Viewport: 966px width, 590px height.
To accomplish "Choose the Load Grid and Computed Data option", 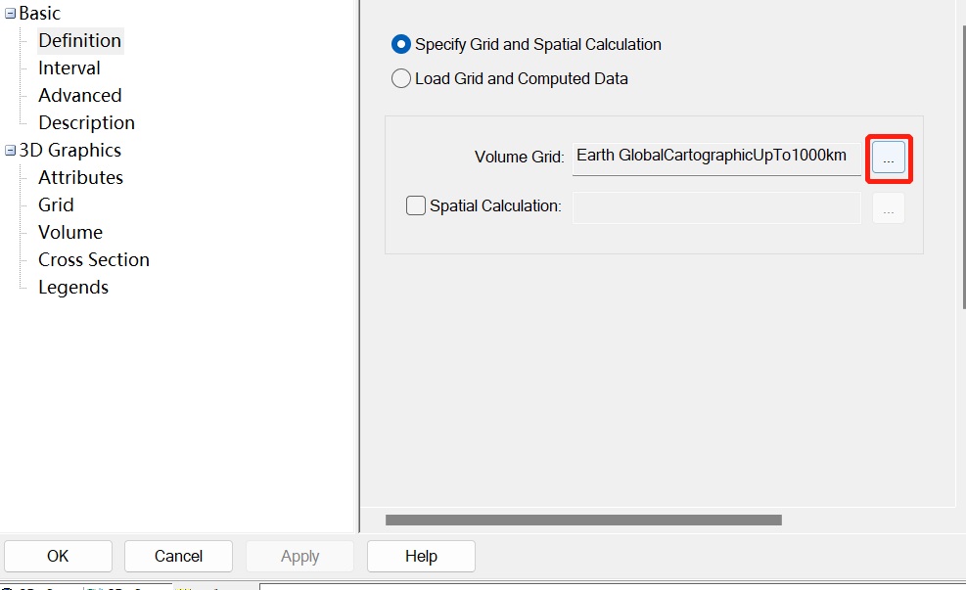I will point(400,78).
